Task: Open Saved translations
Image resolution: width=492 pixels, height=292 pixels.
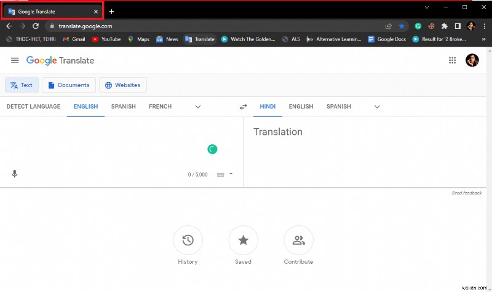Action: [x=243, y=240]
